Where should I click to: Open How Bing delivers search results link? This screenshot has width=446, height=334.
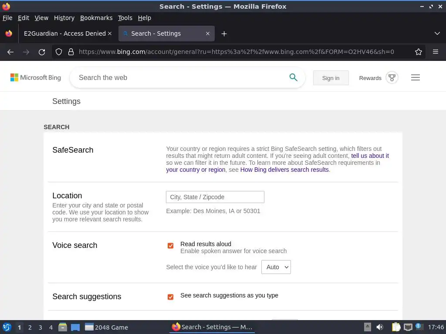coord(284,170)
